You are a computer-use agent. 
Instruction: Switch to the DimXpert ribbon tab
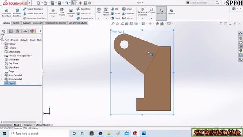point(38,23)
